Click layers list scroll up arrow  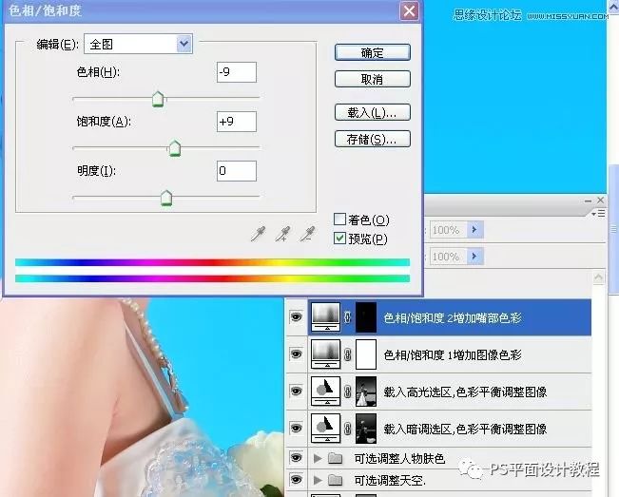(x=598, y=277)
